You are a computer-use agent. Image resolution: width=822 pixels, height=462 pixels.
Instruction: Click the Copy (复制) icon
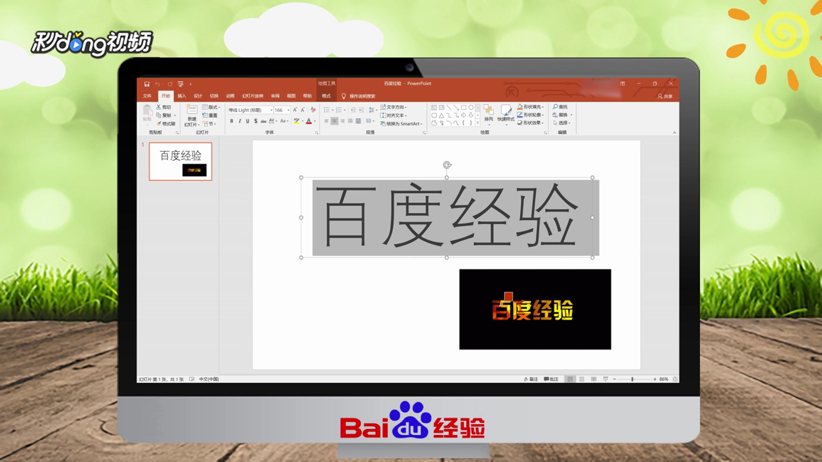(x=159, y=116)
